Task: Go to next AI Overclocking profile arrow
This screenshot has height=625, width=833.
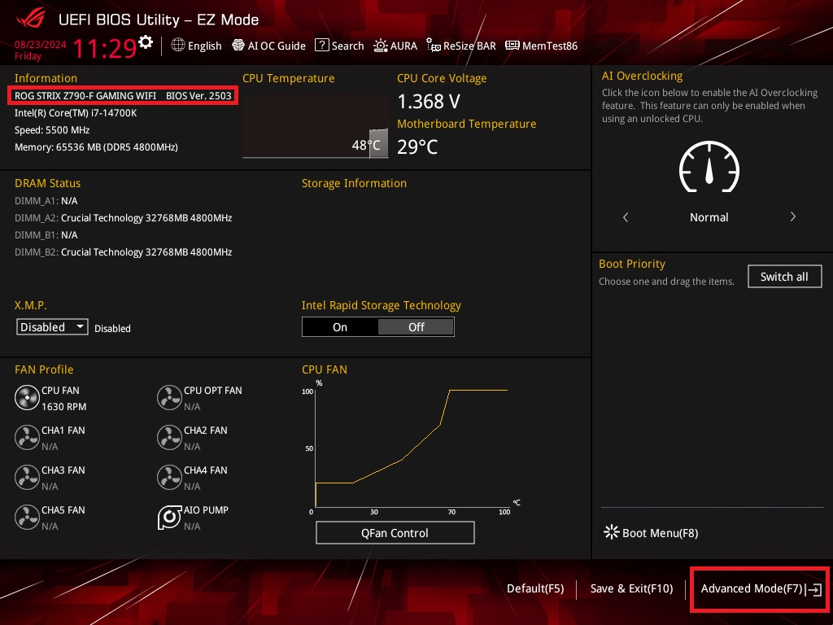Action: tap(792, 216)
